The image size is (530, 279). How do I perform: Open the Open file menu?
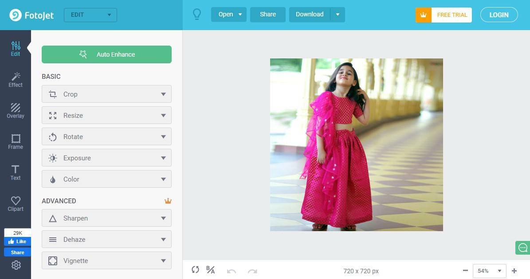(229, 15)
